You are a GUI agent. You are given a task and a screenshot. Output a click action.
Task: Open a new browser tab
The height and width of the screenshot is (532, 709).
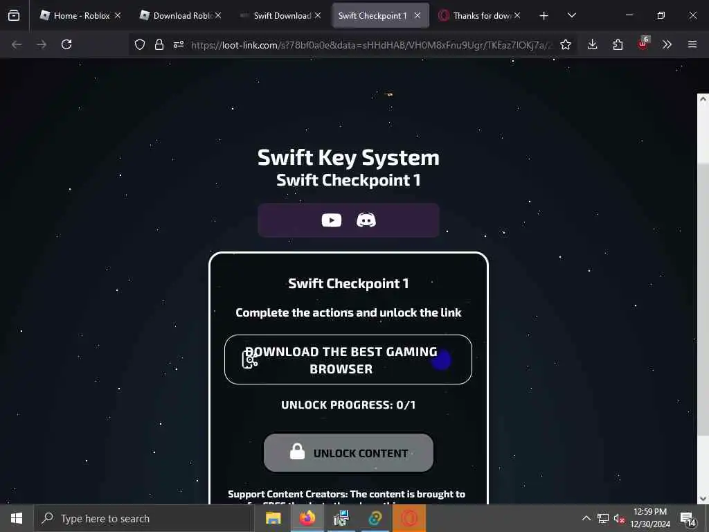[544, 16]
